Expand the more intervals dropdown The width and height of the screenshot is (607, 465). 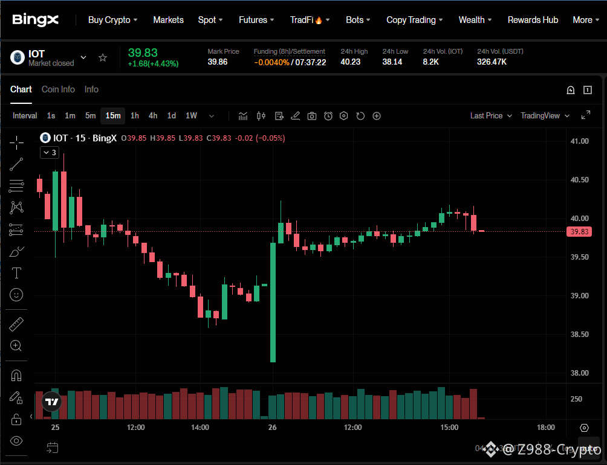(x=212, y=116)
